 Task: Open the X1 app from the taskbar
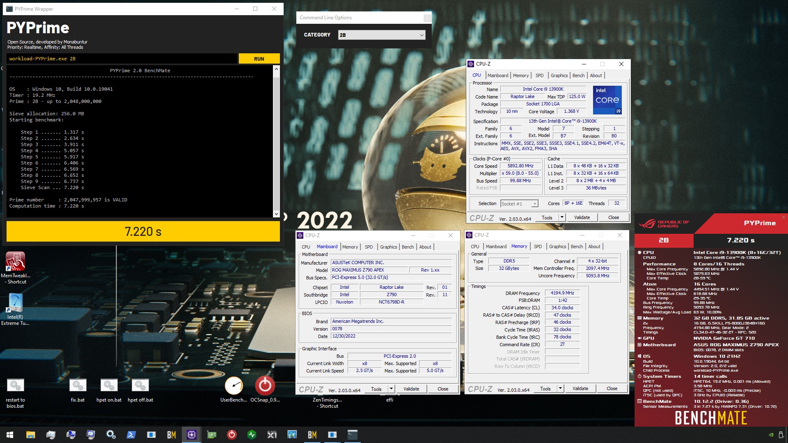coord(272,435)
